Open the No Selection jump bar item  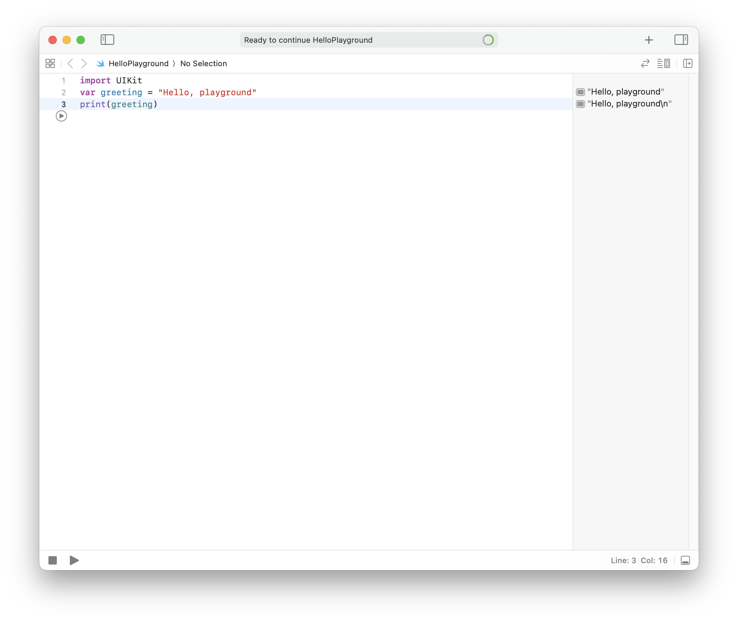[x=203, y=63]
